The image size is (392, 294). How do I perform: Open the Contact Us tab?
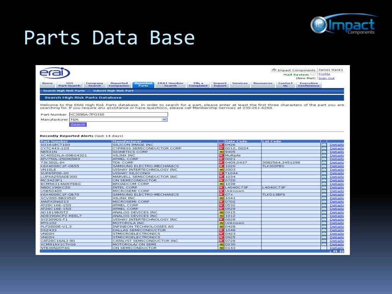286,85
